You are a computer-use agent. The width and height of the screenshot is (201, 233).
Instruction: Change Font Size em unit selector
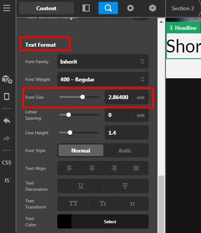click(141, 97)
